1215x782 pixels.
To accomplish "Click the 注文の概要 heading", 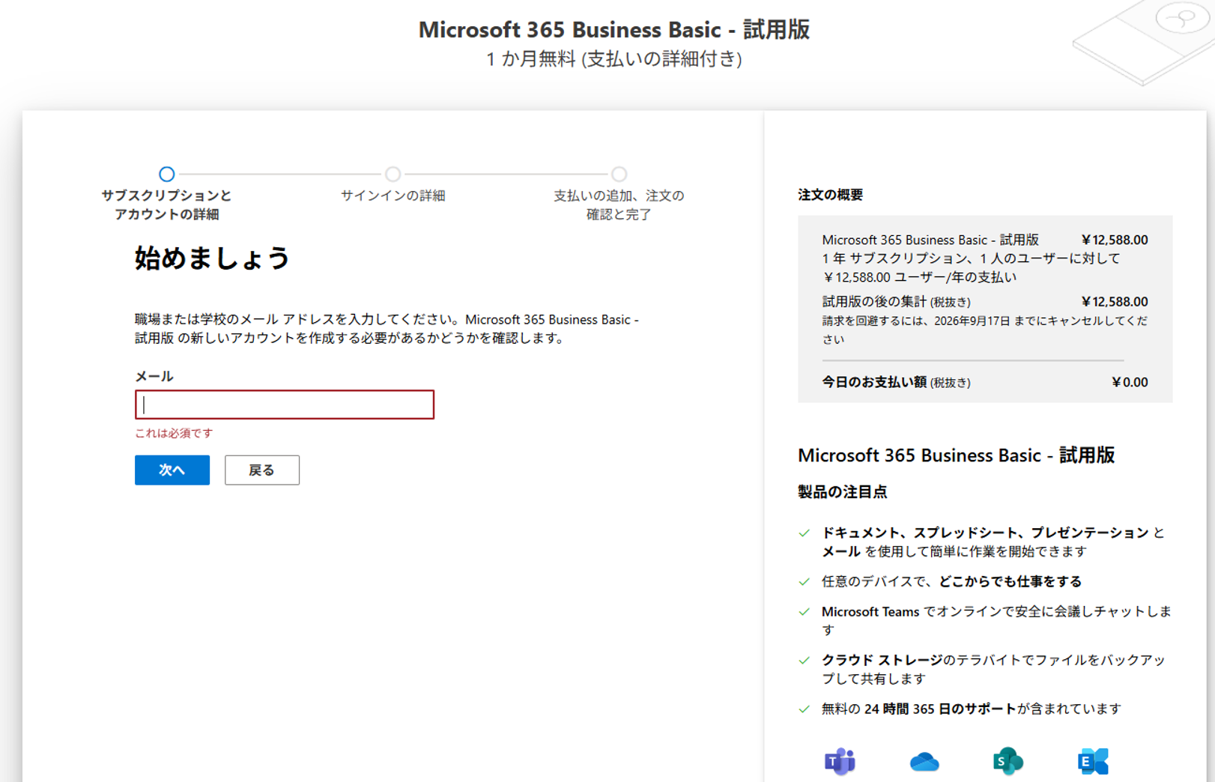I will tap(831, 195).
